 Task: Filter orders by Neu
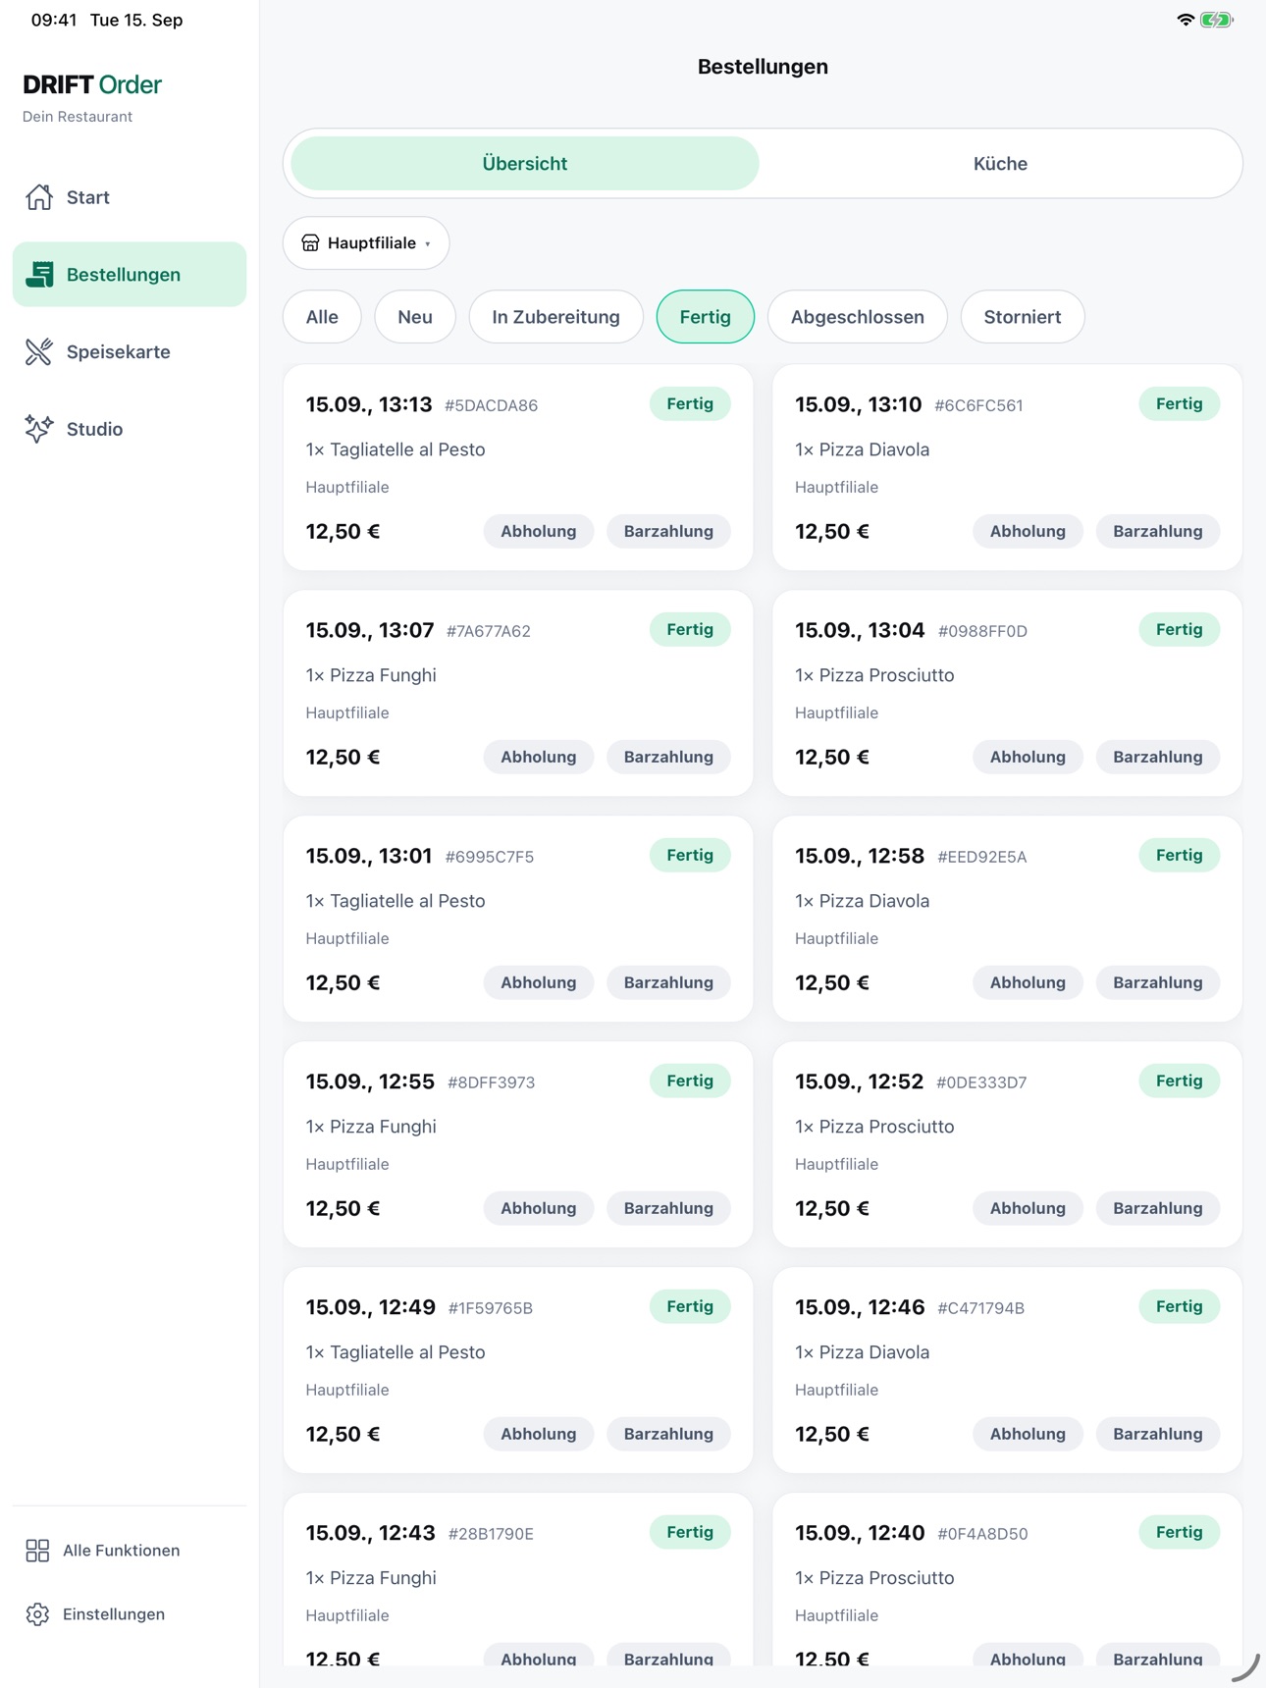point(415,317)
